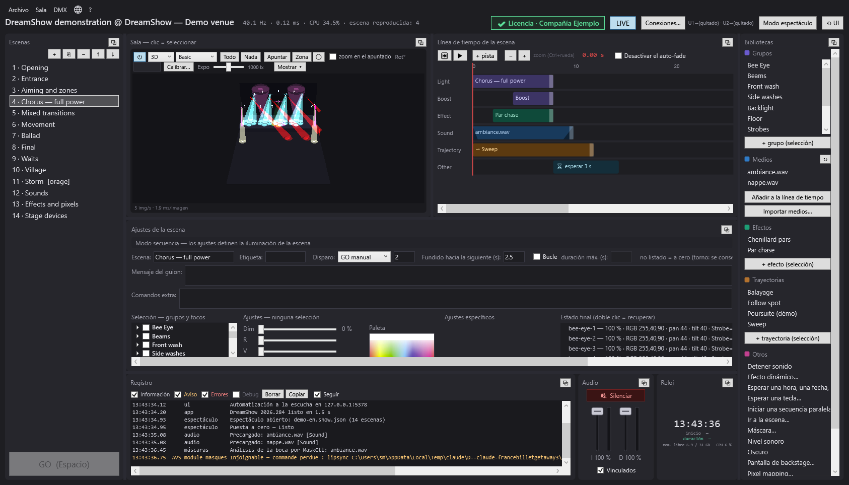Pop out the Línea de tiempo panel
This screenshot has height=485, width=849.
(727, 42)
